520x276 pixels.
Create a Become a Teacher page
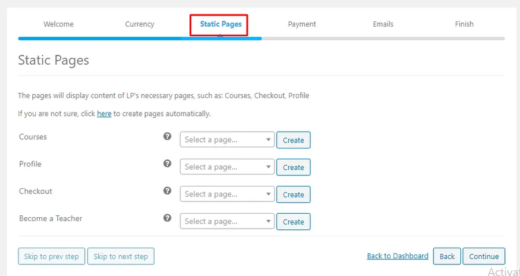(x=293, y=221)
